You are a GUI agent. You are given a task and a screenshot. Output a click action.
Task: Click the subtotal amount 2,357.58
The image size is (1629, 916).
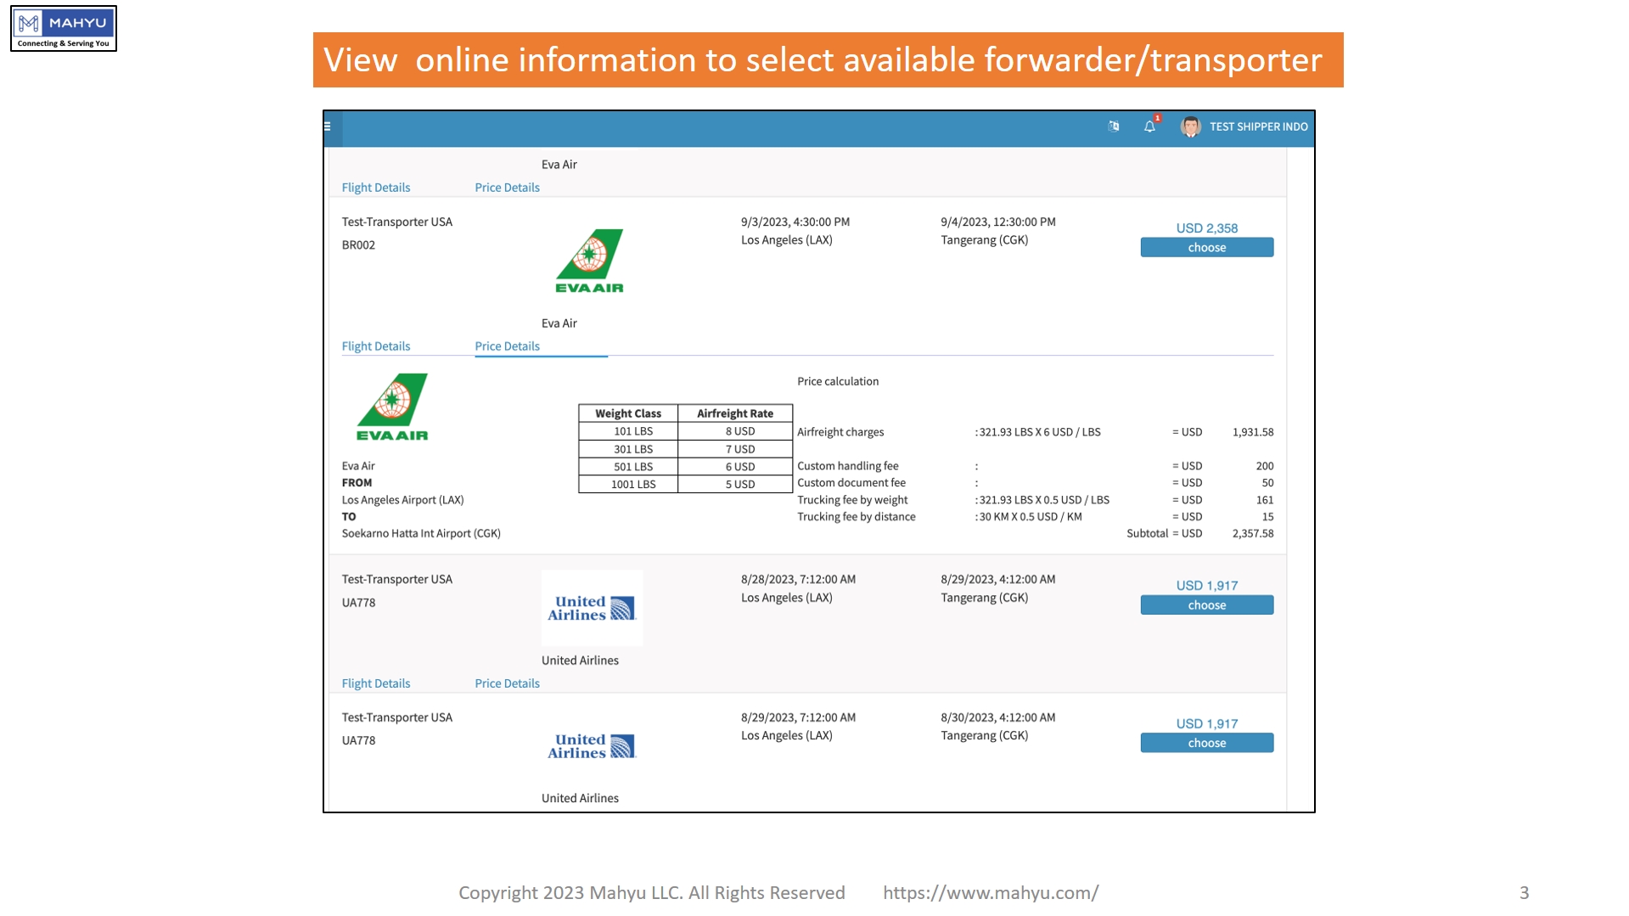[1253, 534]
